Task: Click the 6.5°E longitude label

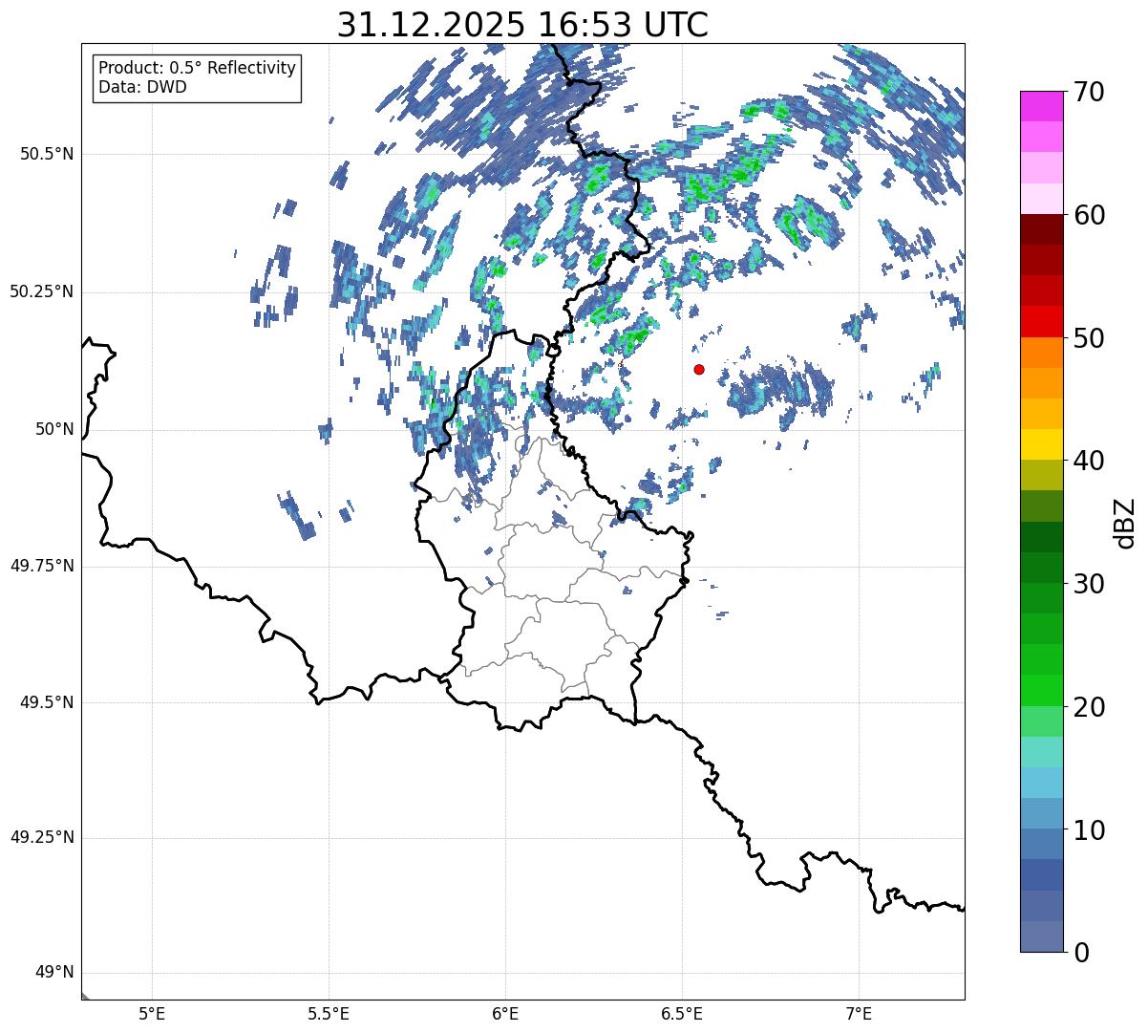Action: pyautogui.click(x=682, y=1013)
